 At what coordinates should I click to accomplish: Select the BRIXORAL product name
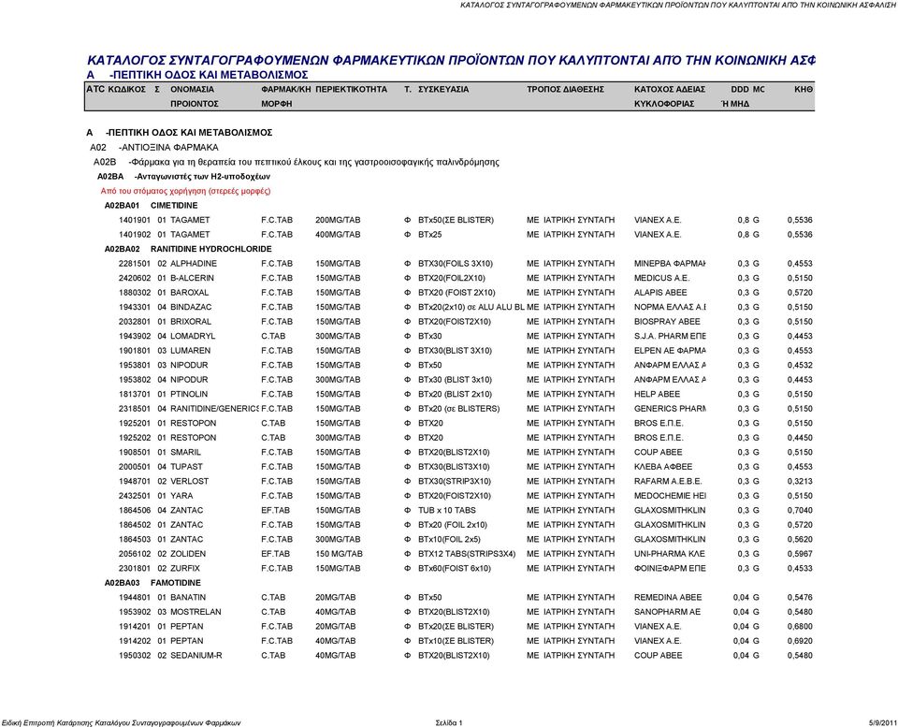click(191, 321)
